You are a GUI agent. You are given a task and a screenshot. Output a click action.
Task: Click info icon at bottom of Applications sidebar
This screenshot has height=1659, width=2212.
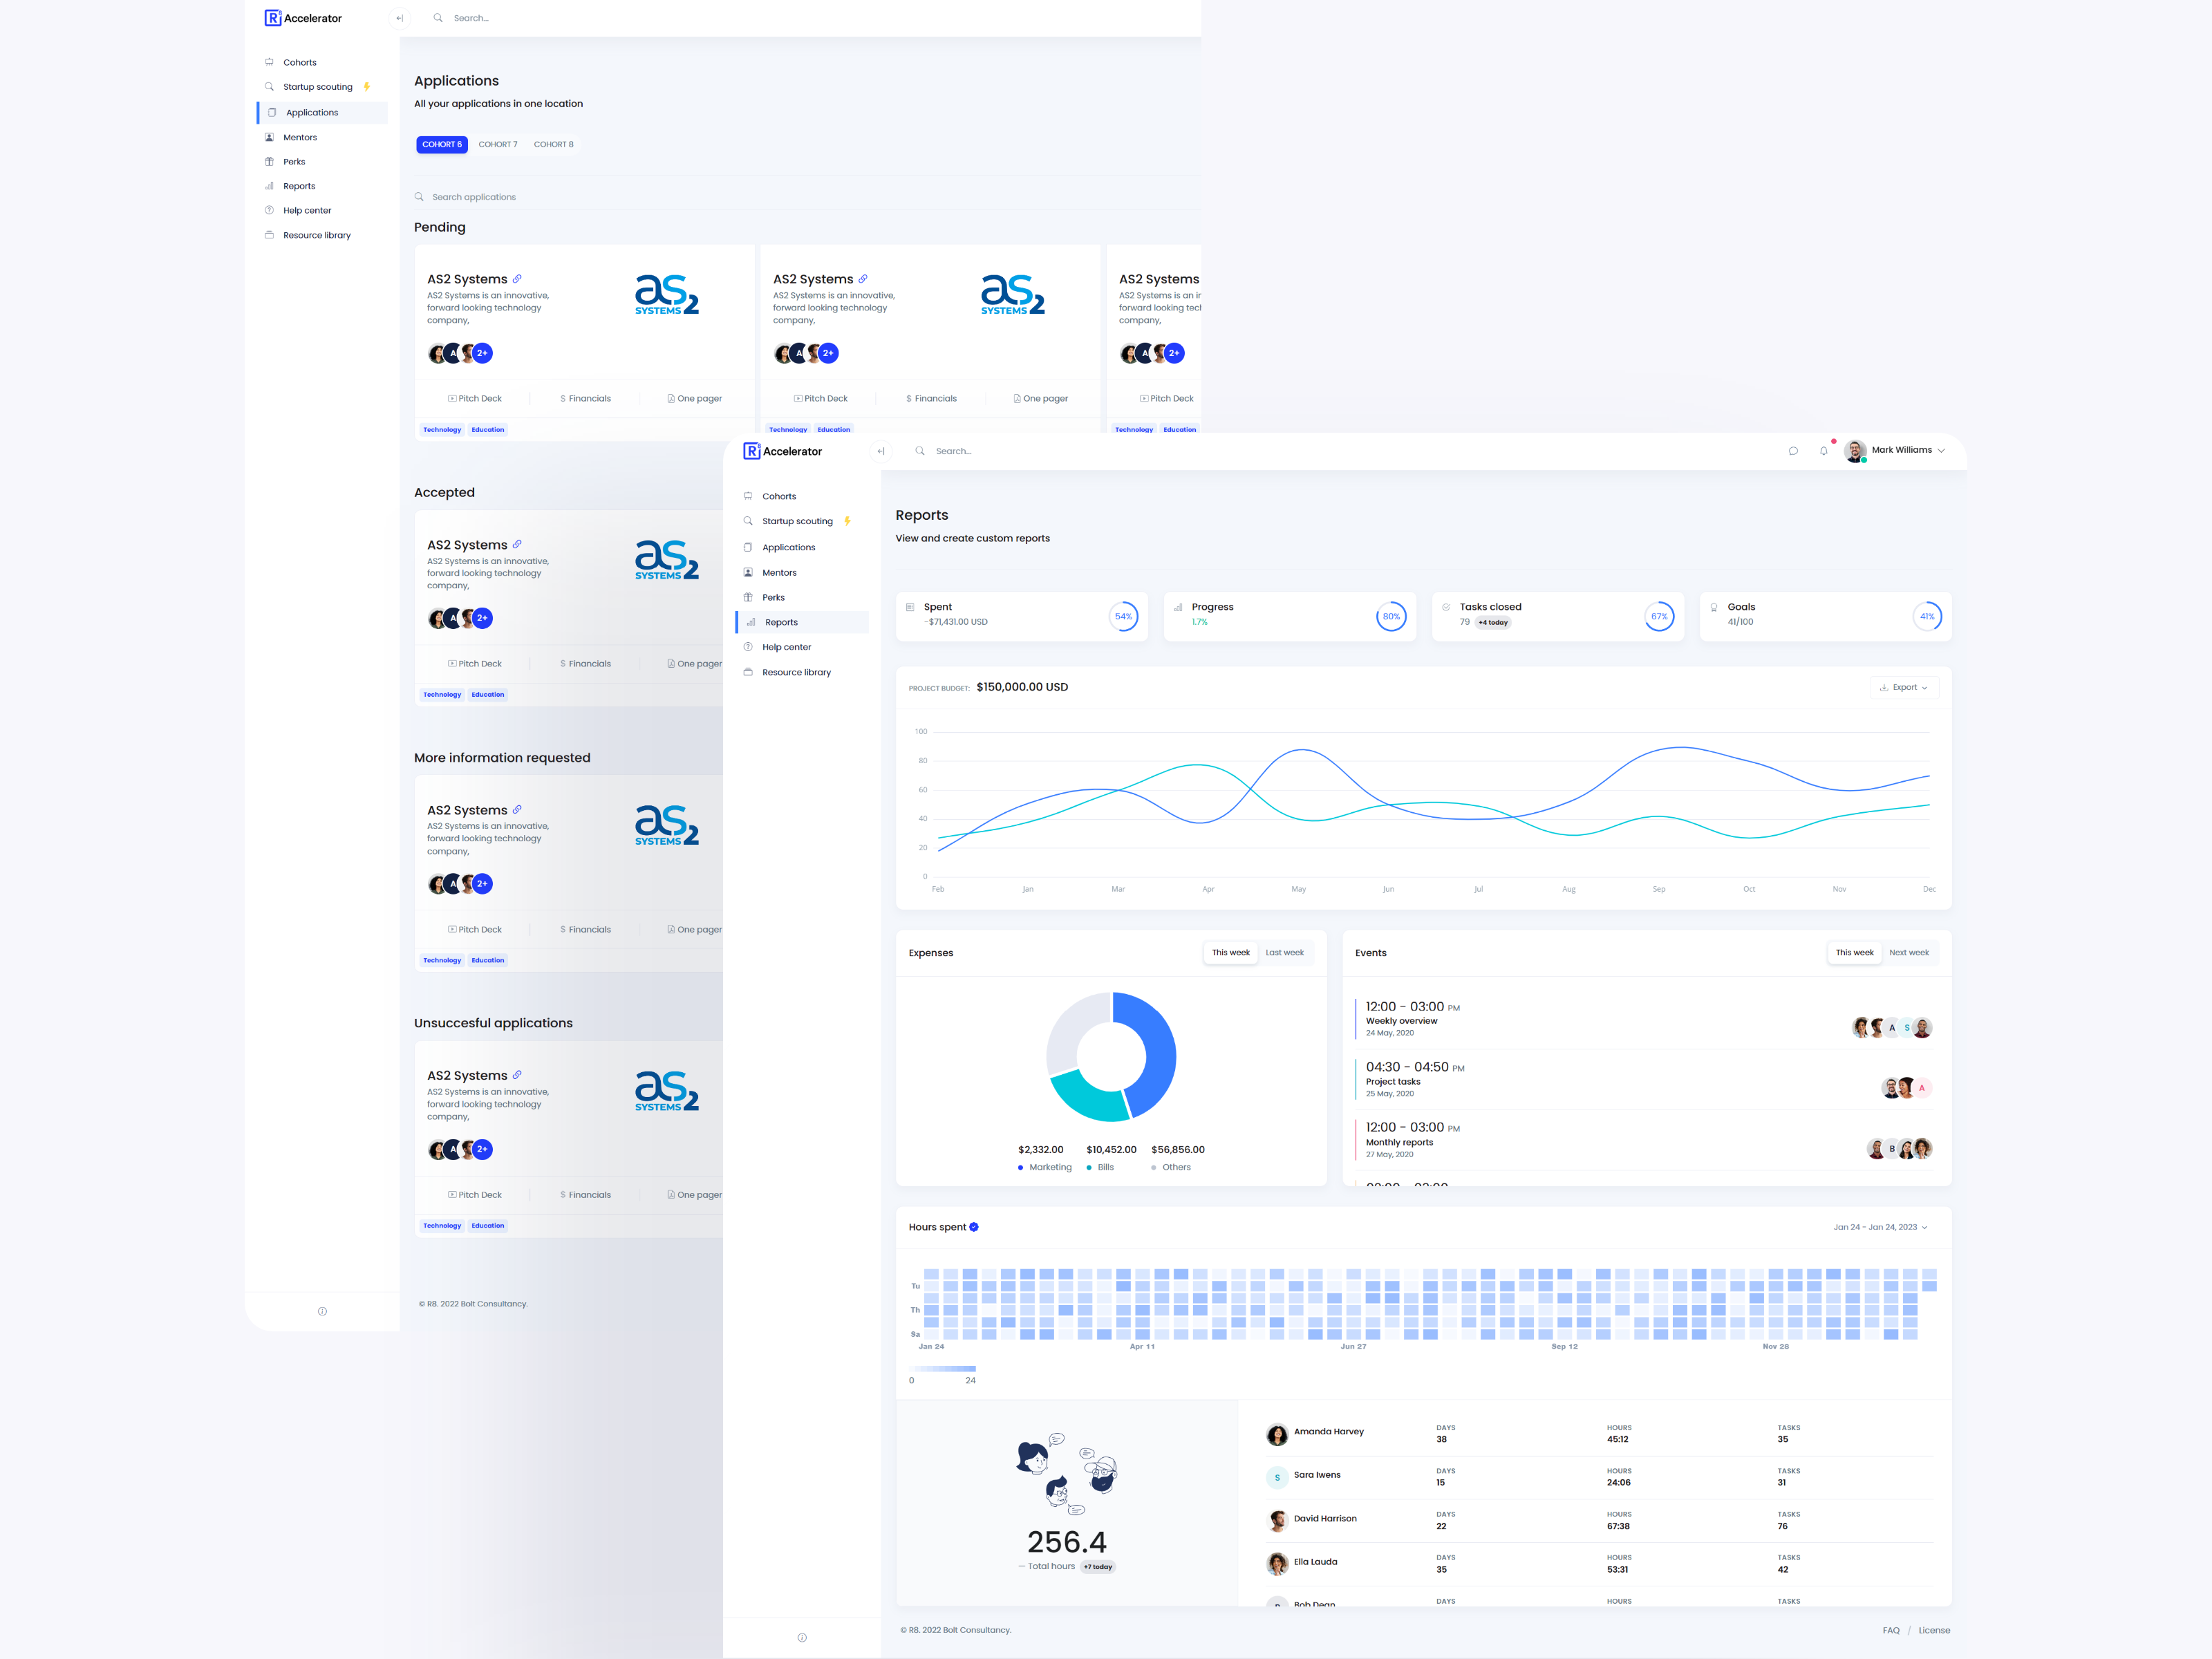(322, 1311)
